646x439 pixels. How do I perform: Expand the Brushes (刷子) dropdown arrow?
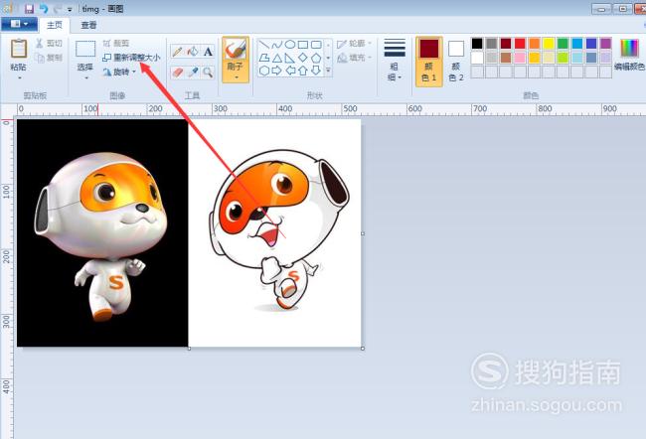pyautogui.click(x=237, y=77)
